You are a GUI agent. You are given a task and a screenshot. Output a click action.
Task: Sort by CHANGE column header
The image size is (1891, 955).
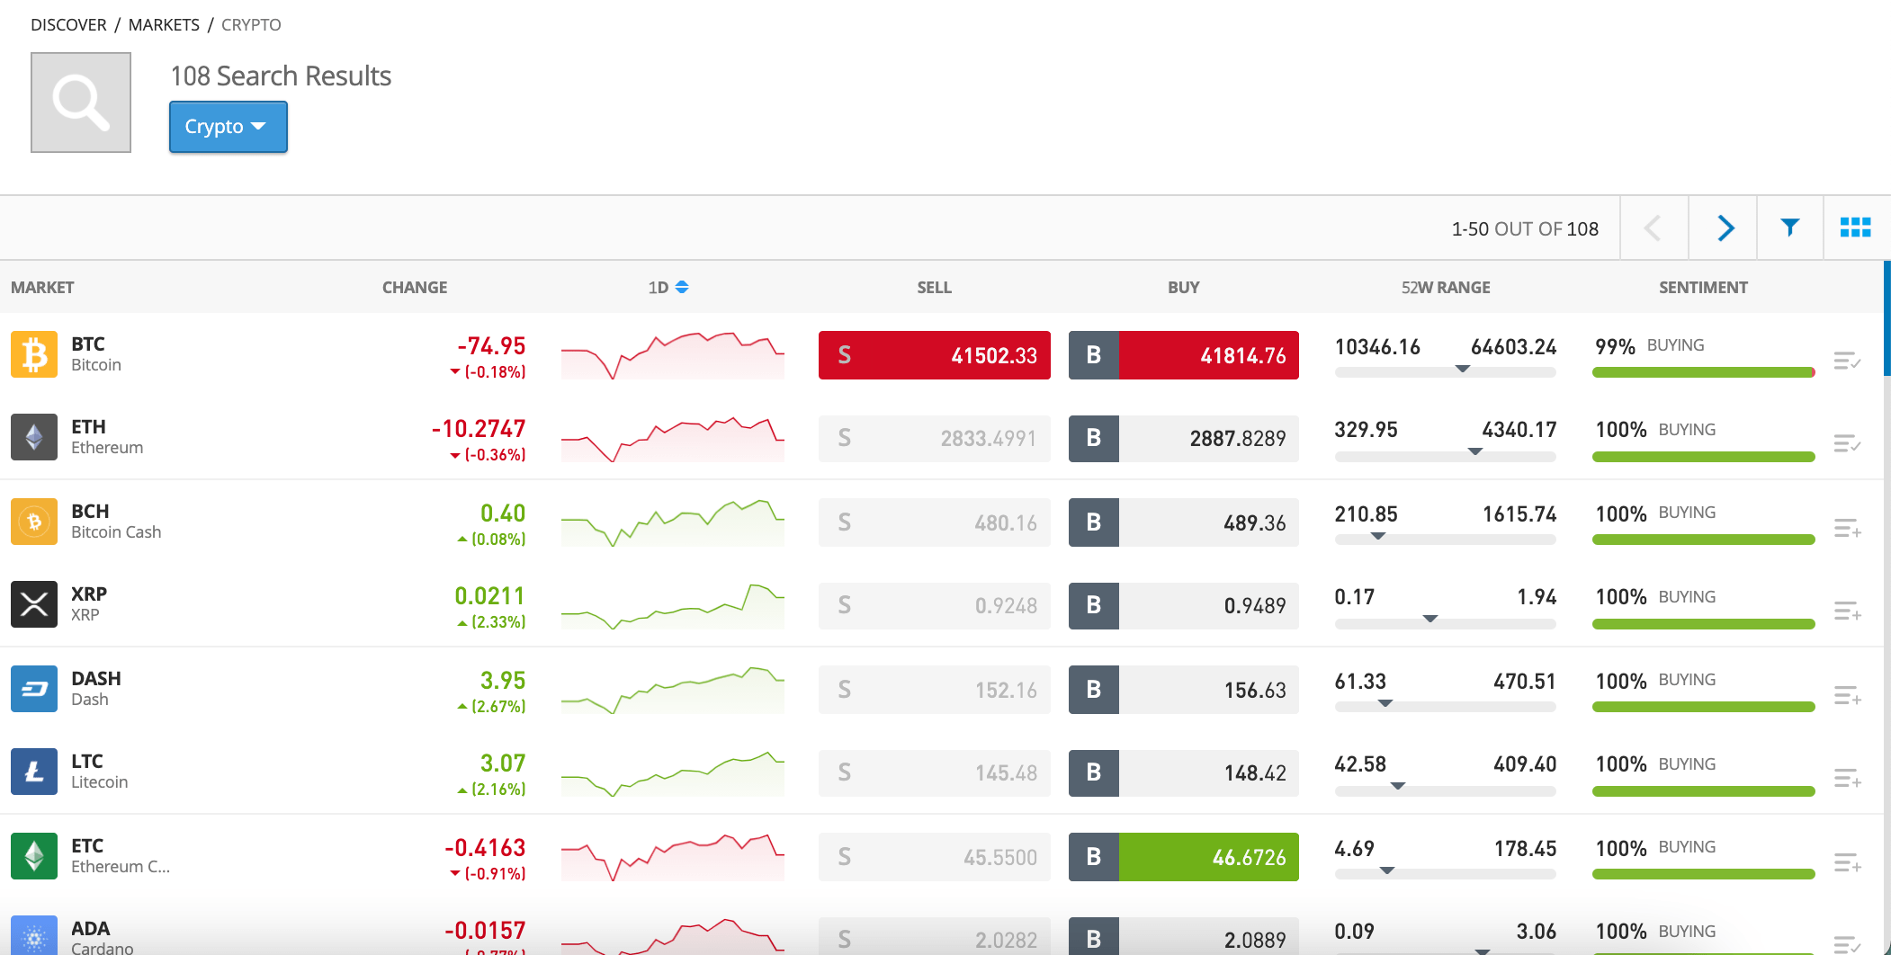point(415,288)
